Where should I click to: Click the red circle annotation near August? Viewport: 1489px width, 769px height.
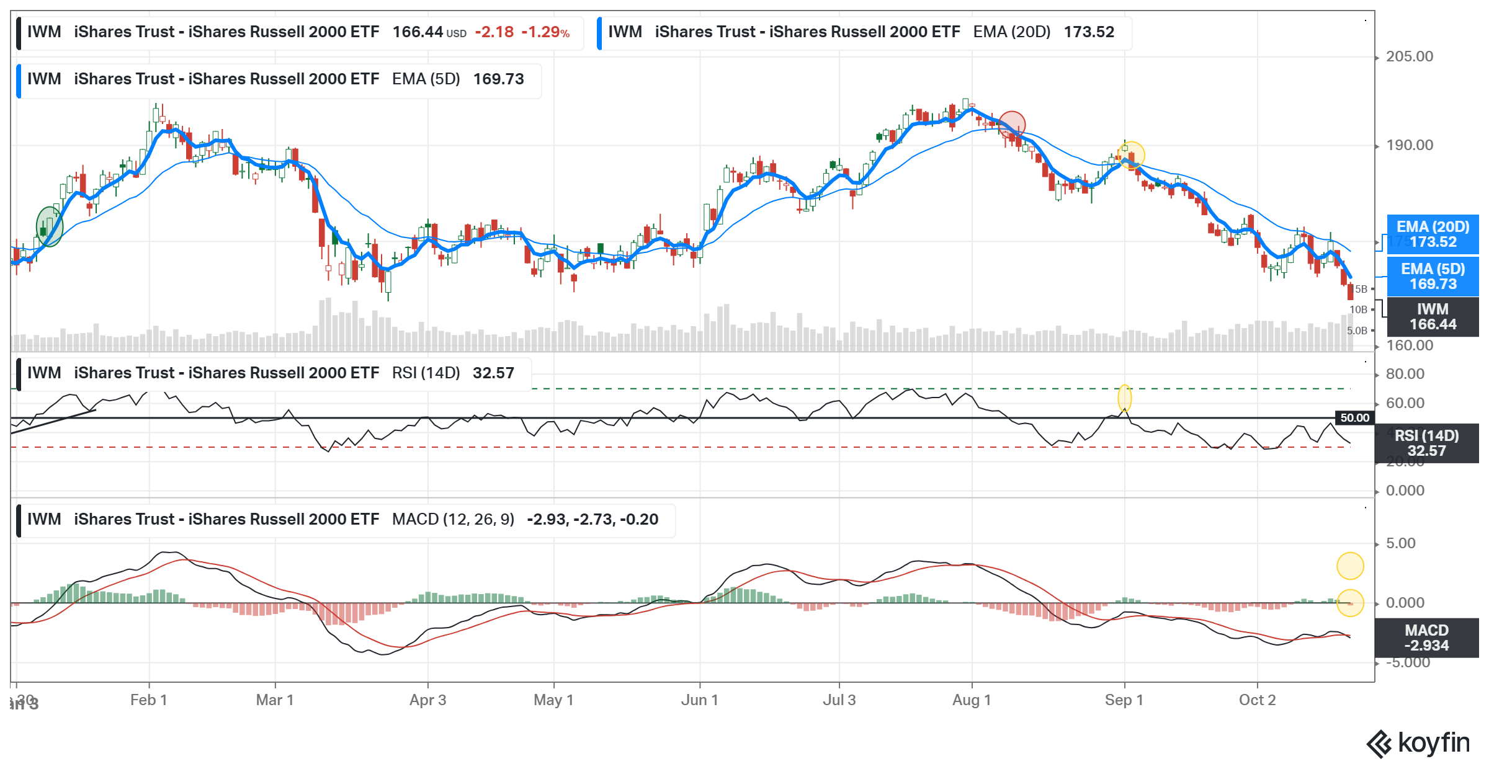(1012, 124)
